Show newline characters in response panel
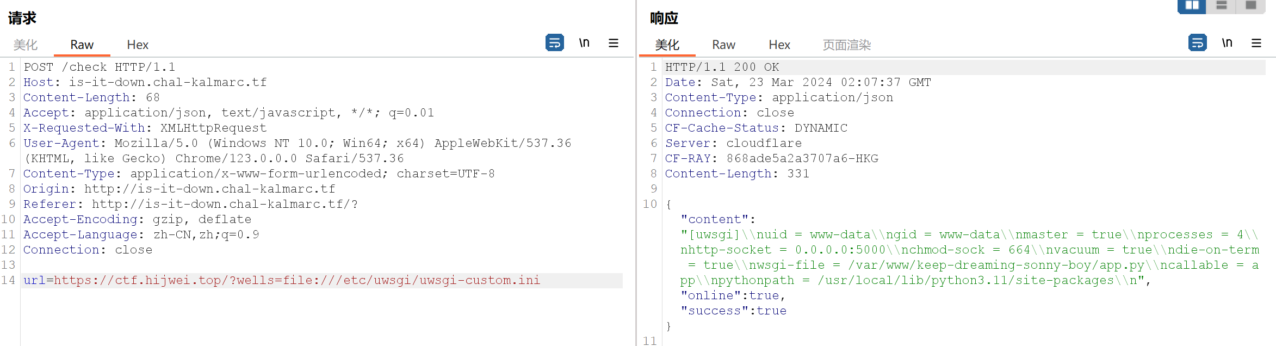1276x346 pixels. 1227,42
